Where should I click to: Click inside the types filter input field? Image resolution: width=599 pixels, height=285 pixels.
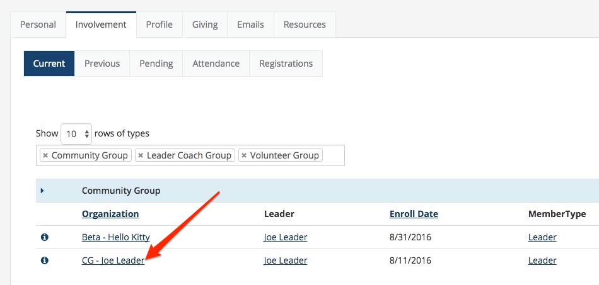coord(333,155)
